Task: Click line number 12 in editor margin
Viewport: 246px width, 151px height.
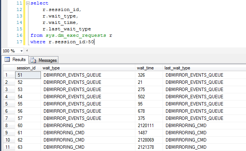Action: pyautogui.click(x=19, y=9)
